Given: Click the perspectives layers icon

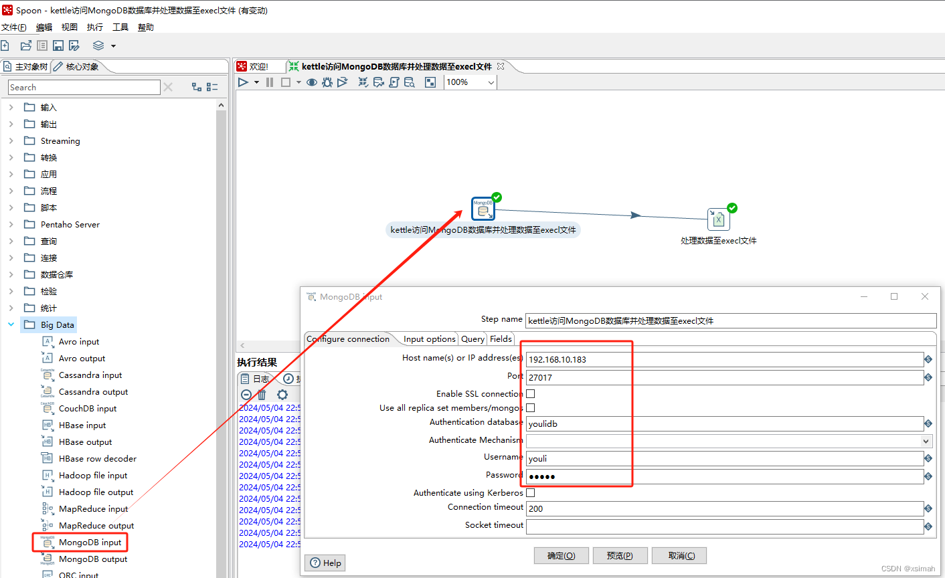Looking at the screenshot, I should [98, 45].
